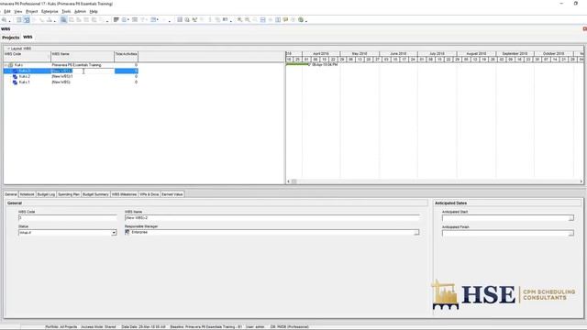Click the Kuks project root icon

pyautogui.click(x=10, y=65)
